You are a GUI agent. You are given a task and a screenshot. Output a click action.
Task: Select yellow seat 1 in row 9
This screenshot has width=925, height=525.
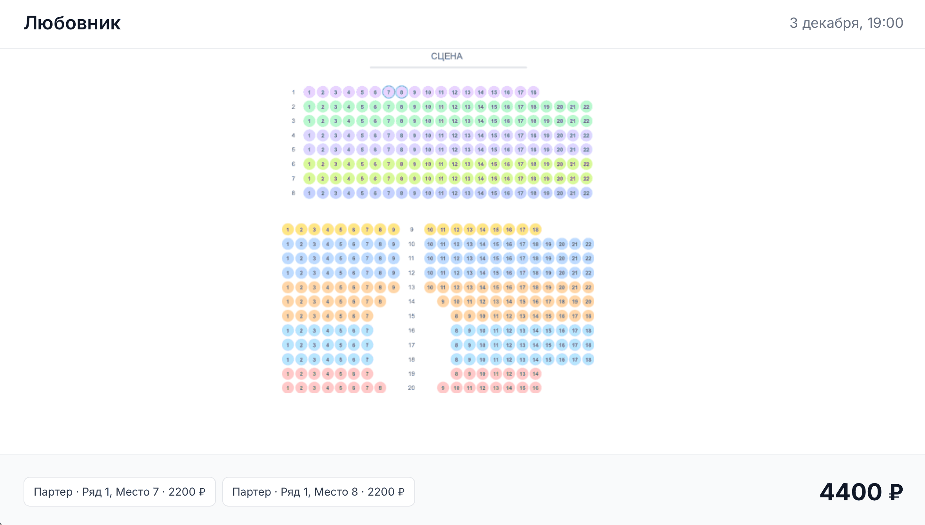pyautogui.click(x=288, y=230)
